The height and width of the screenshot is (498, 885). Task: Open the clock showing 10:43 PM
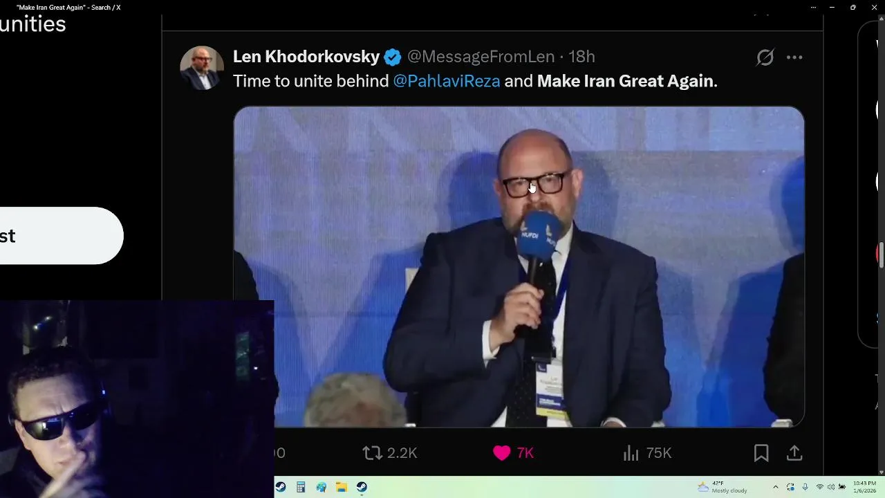[864, 487]
